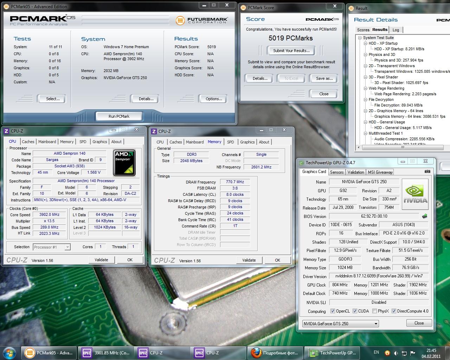Click the Save as... button

pos(324,78)
